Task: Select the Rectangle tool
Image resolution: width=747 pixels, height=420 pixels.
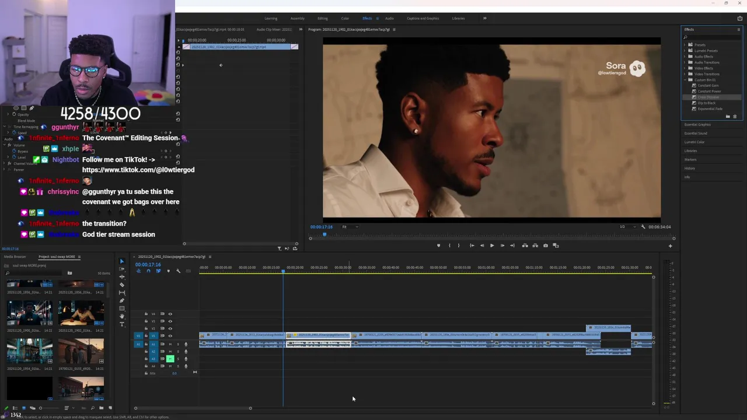Action: tap(122, 309)
